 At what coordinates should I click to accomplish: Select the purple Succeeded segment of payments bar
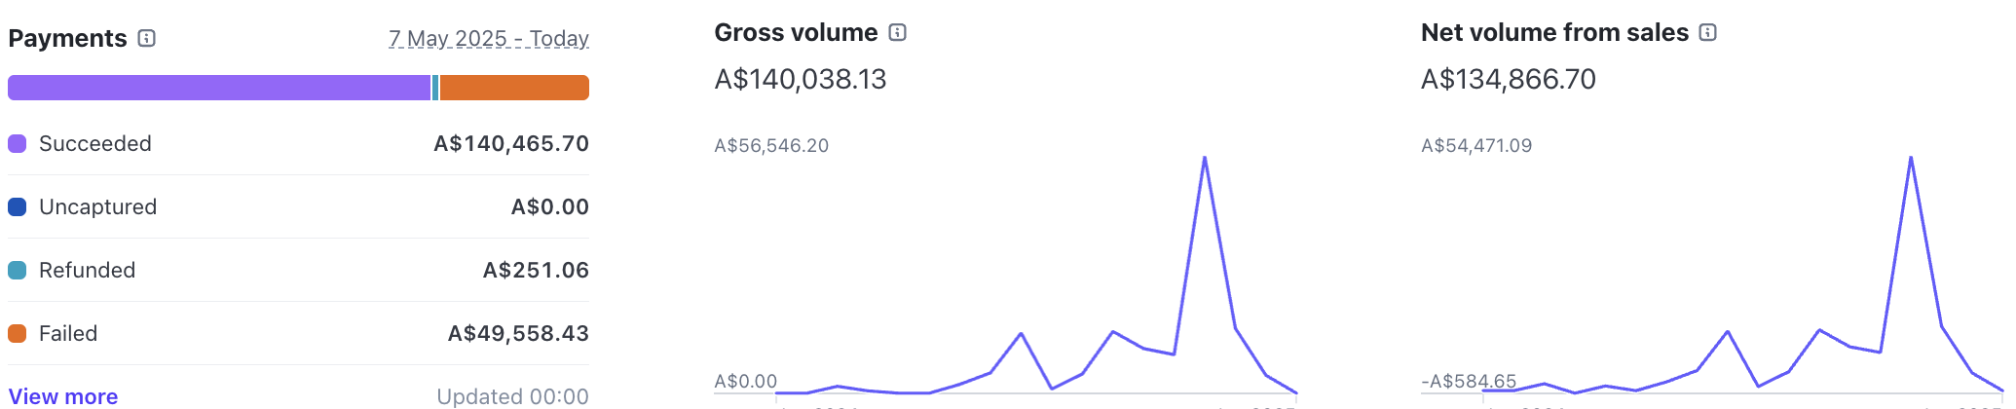[219, 88]
